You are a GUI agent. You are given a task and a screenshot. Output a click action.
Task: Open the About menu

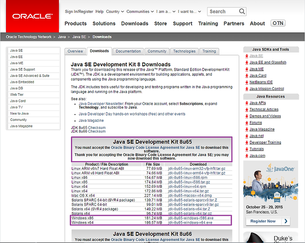click(258, 24)
